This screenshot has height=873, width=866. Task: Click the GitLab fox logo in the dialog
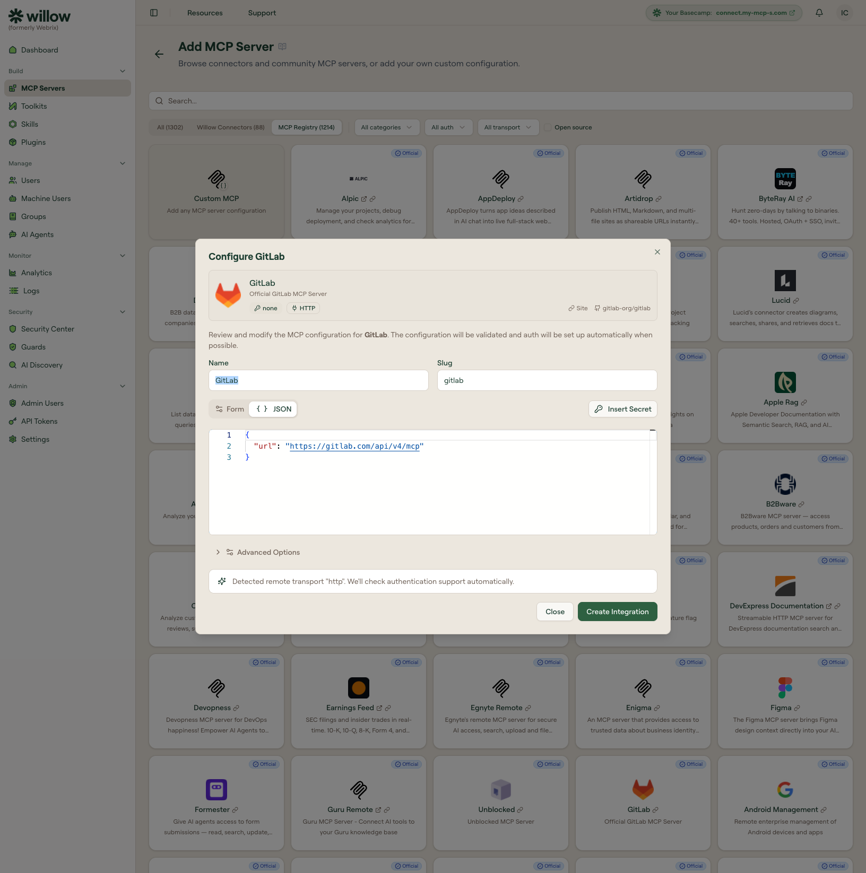(x=228, y=295)
